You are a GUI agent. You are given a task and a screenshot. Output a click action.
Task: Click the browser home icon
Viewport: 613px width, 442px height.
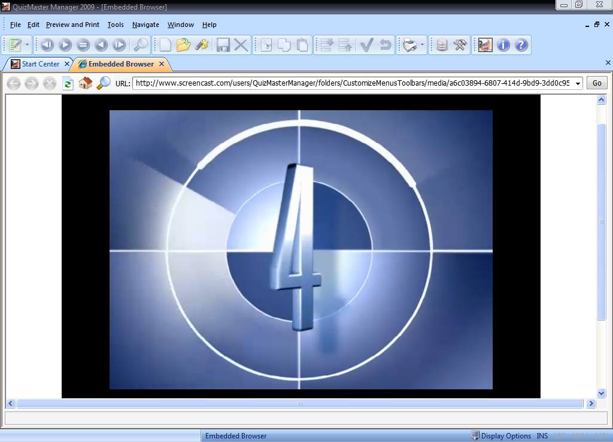86,83
